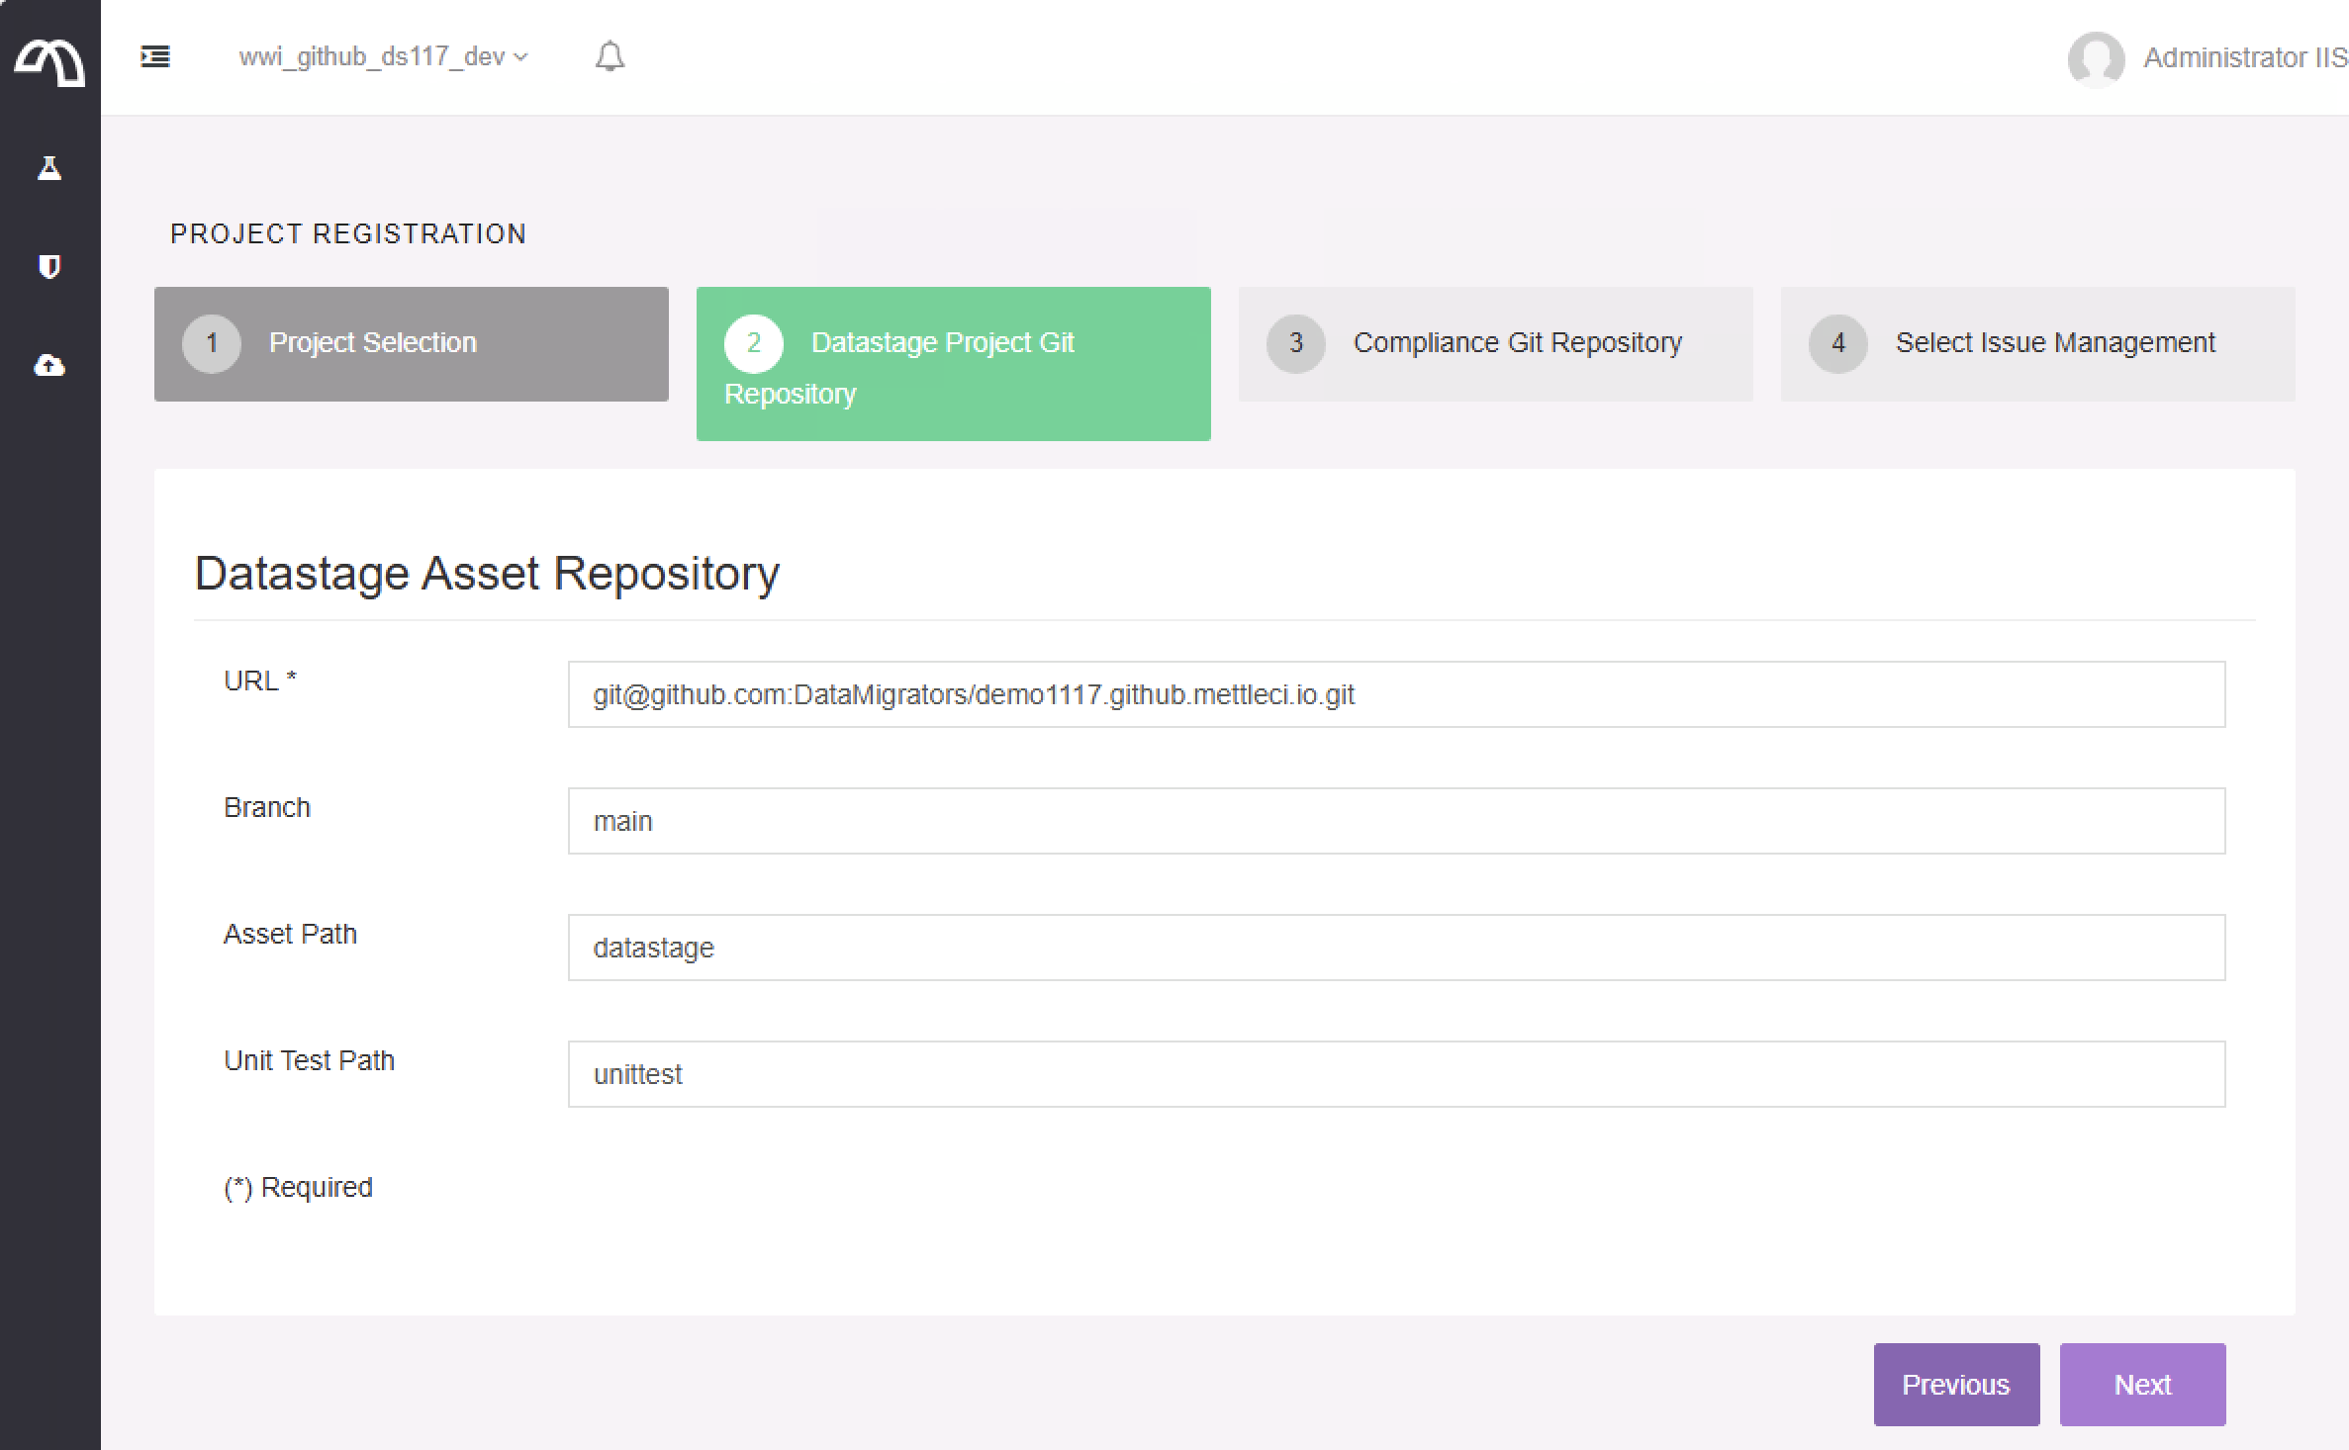
Task: Expand the wwi_github_ds117_dev project dropdown
Action: 383,56
